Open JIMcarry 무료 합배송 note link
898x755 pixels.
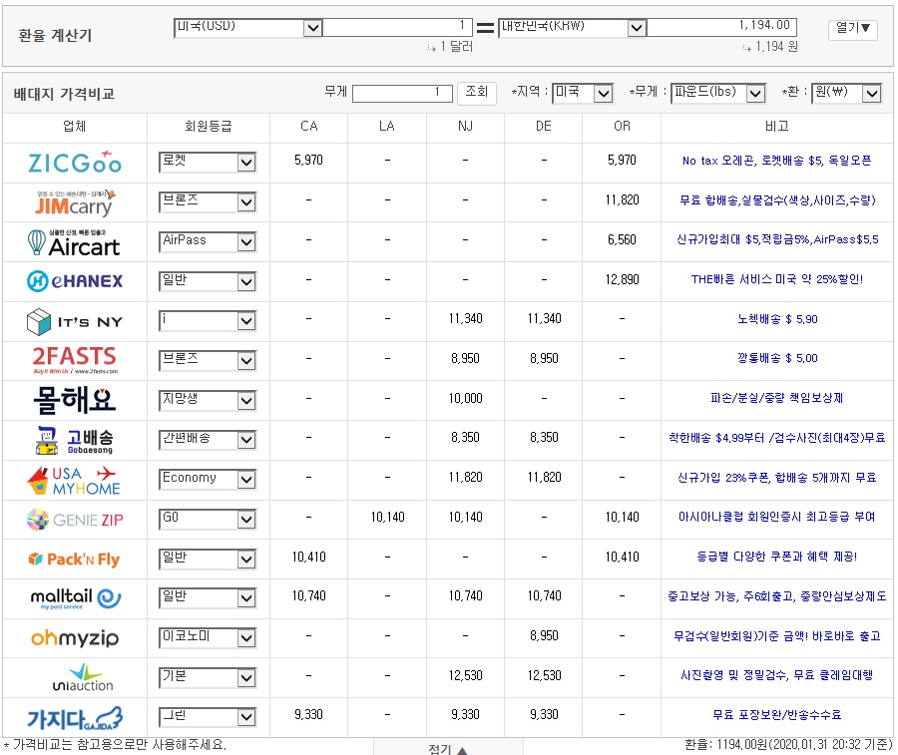777,200
